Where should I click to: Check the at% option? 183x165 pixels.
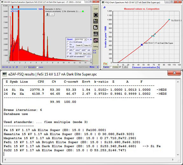point(68,50)
